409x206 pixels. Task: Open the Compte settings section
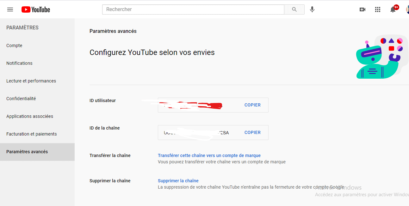(x=37, y=45)
